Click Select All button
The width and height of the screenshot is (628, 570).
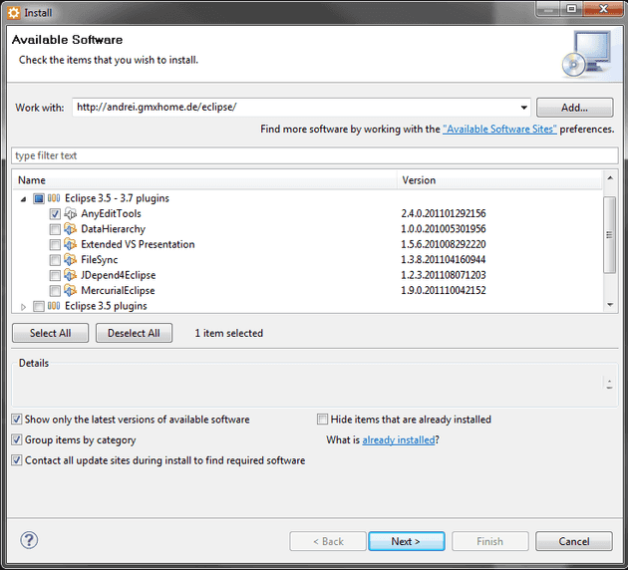[x=51, y=333]
